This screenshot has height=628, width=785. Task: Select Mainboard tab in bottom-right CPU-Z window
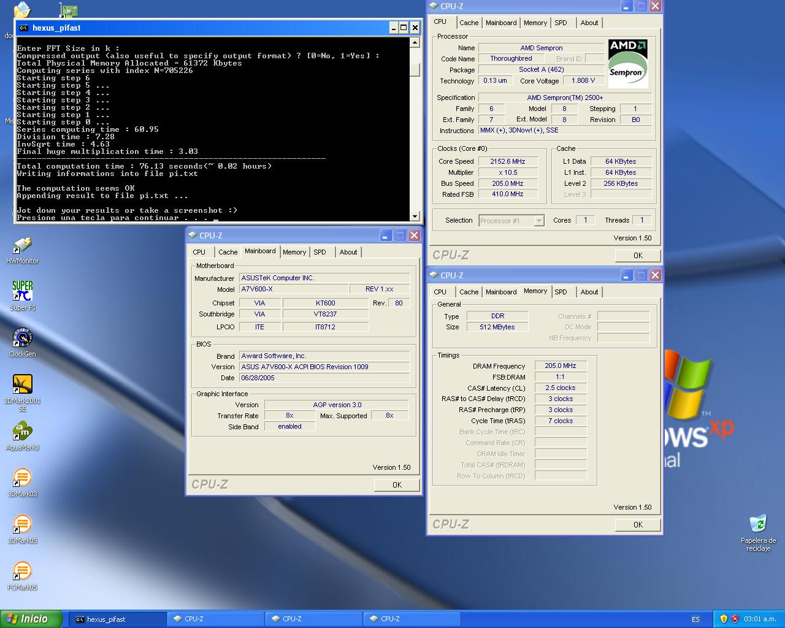coord(501,292)
